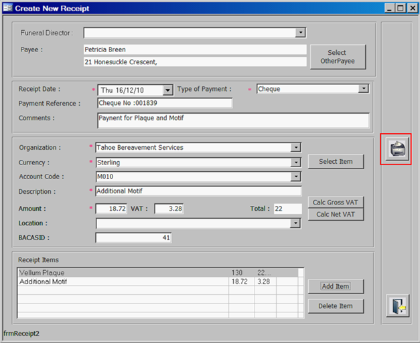Image resolution: width=420 pixels, height=343 pixels.
Task: Click the Receipt Items list scrollbar
Action: pos(301,293)
